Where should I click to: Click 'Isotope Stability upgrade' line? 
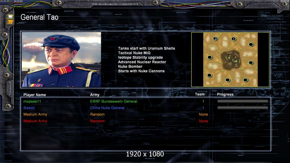pyautogui.click(x=140, y=57)
